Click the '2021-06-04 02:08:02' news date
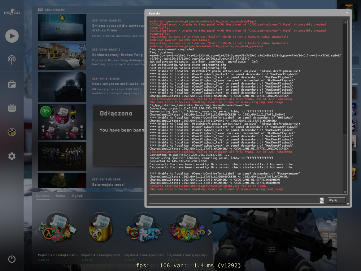 (x=106, y=21)
